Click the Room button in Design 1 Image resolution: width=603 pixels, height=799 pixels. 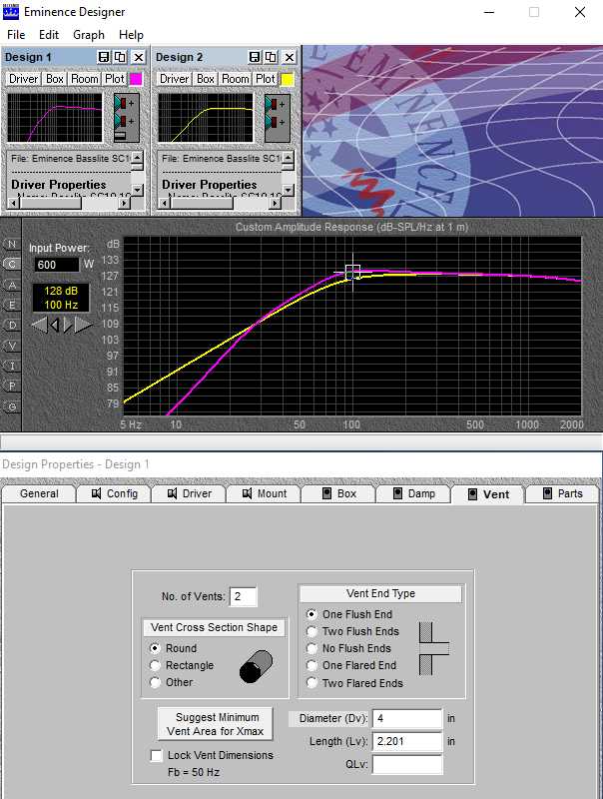point(85,79)
